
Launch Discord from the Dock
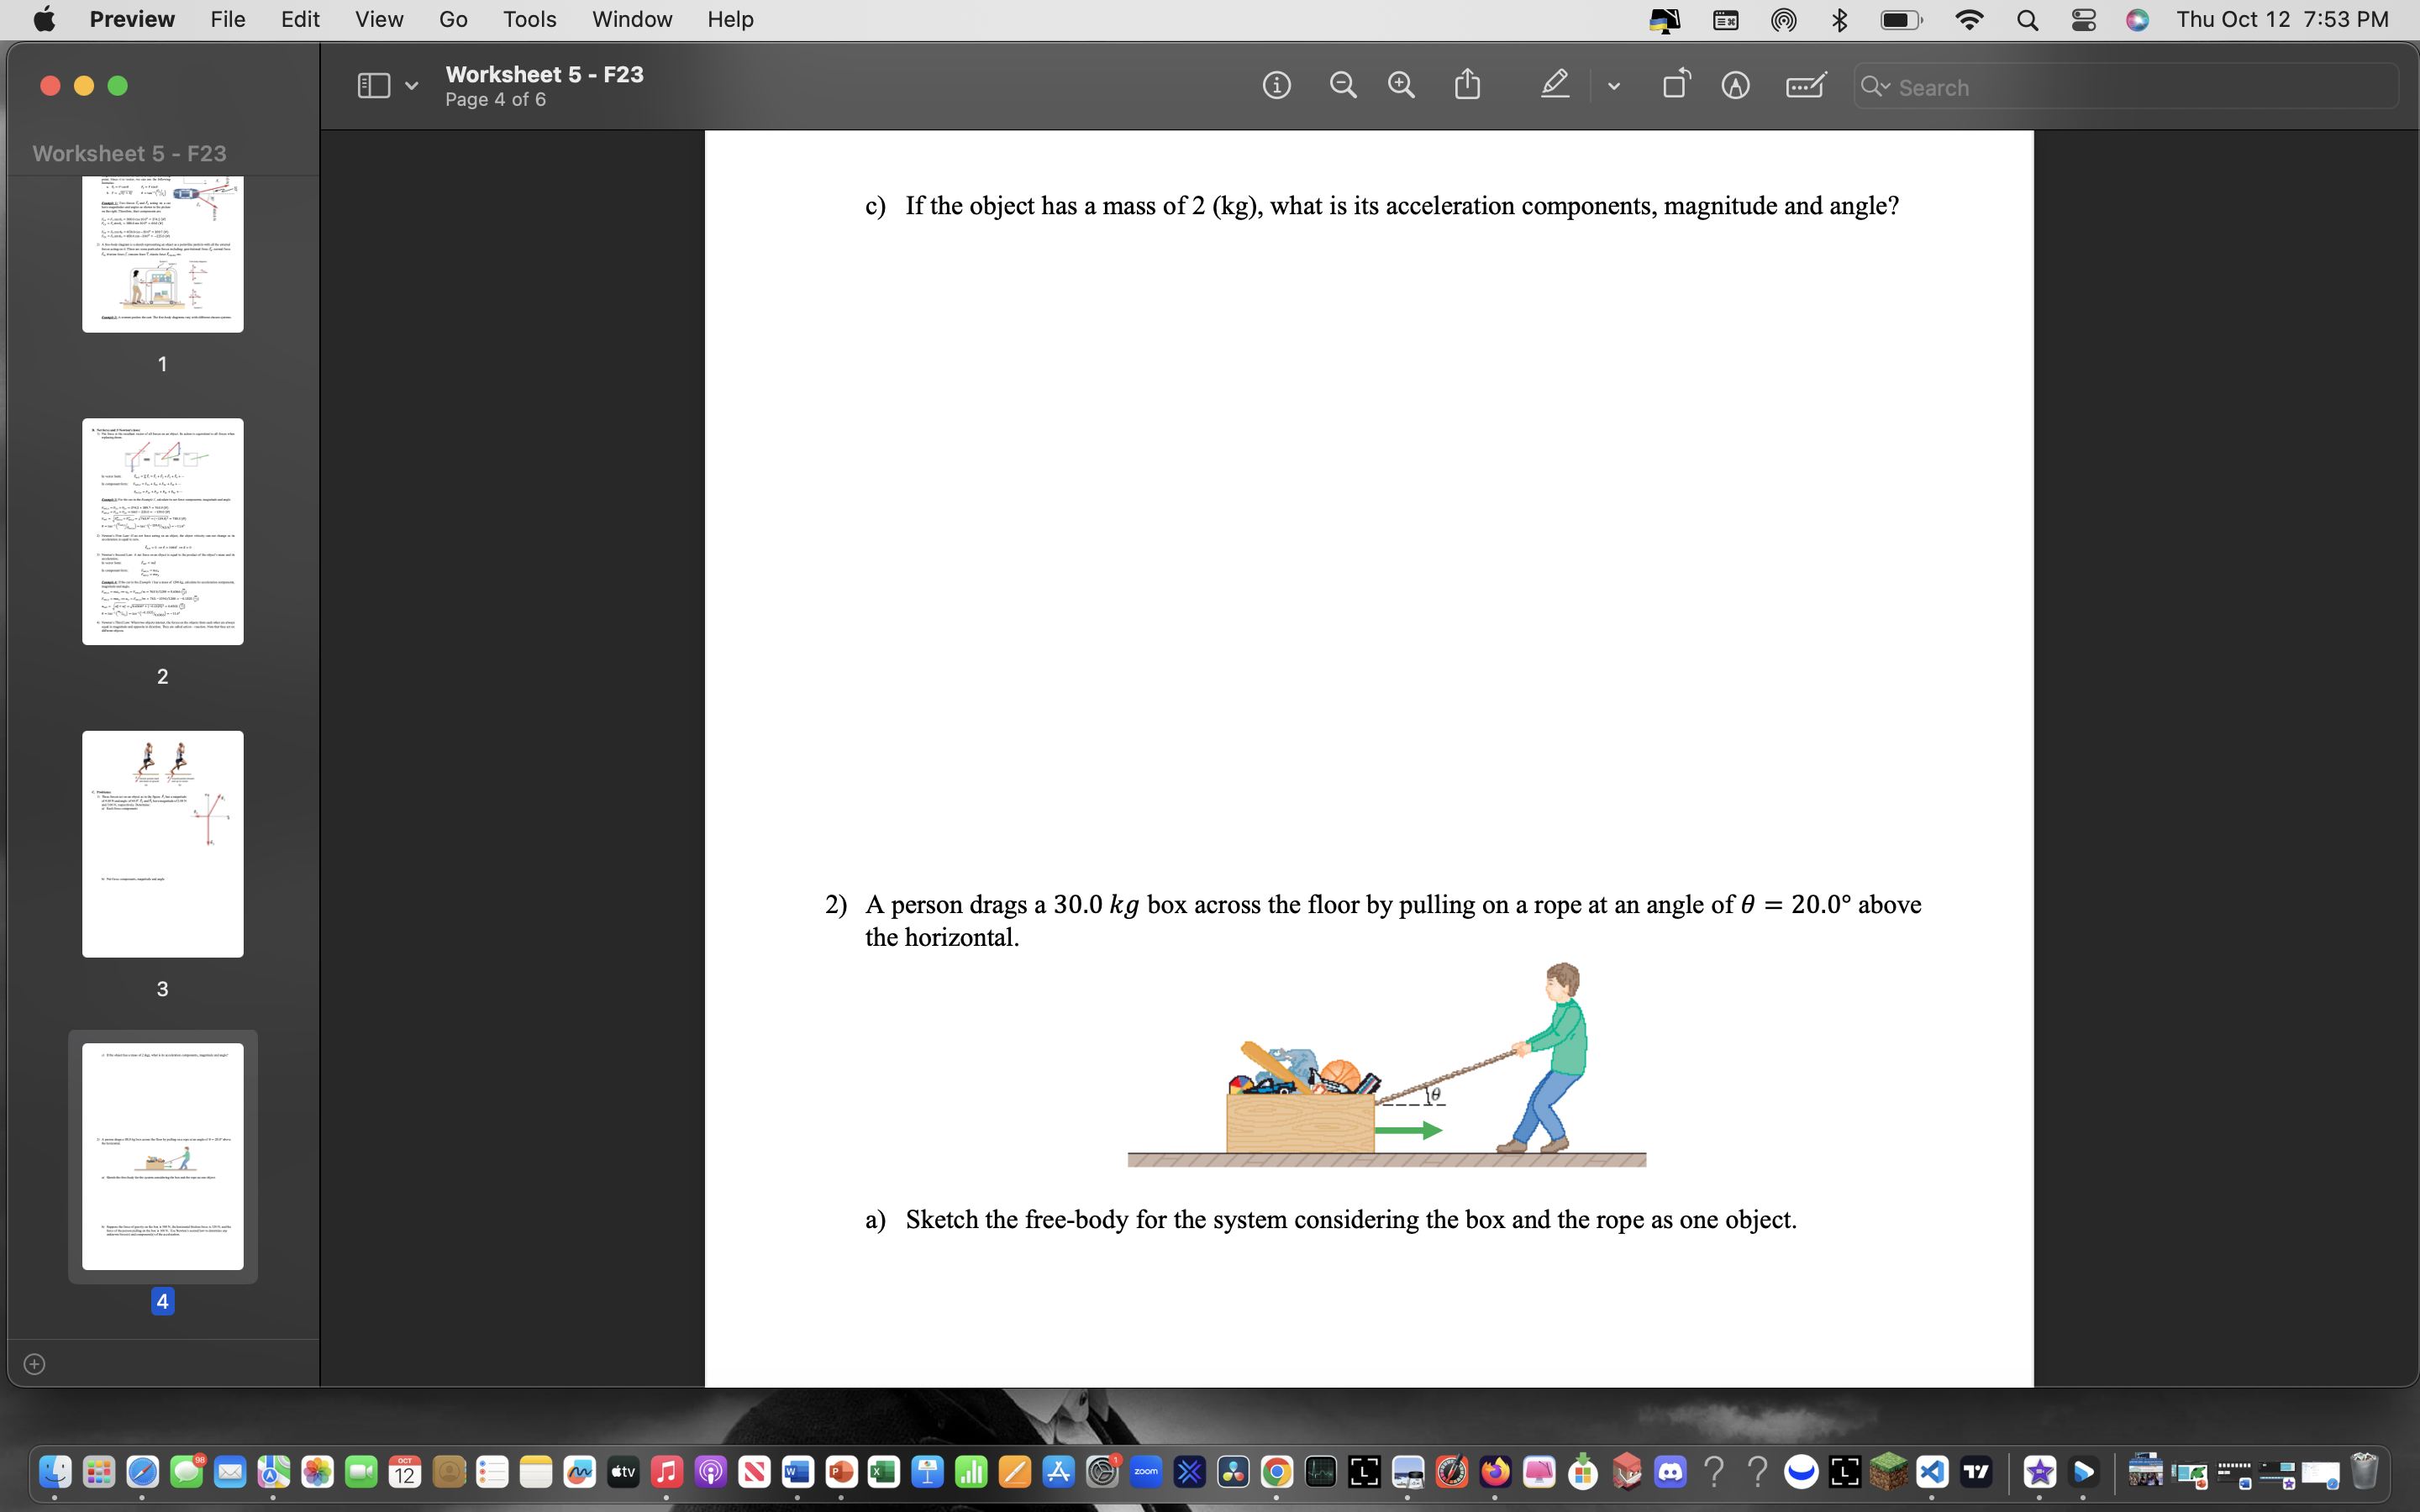[1670, 1472]
